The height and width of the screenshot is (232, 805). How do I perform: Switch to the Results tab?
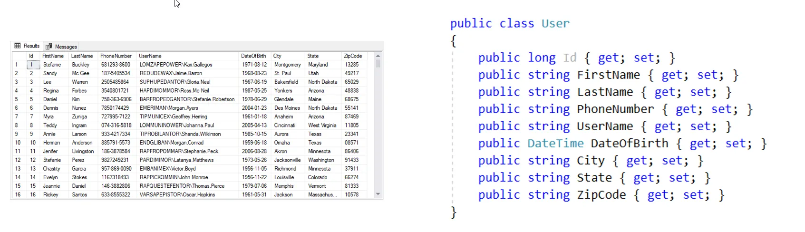pyautogui.click(x=27, y=46)
